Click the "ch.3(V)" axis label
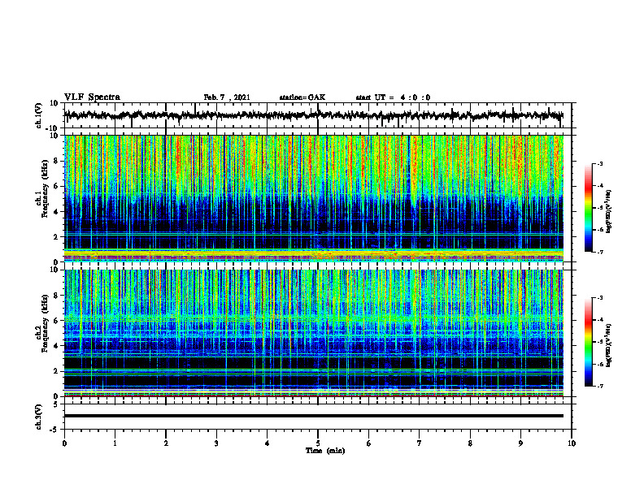Viewport: 644px width, 497px height. pos(39,417)
